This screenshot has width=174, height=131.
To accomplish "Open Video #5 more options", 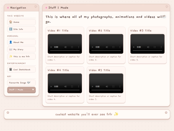I will (x=120, y=87).
